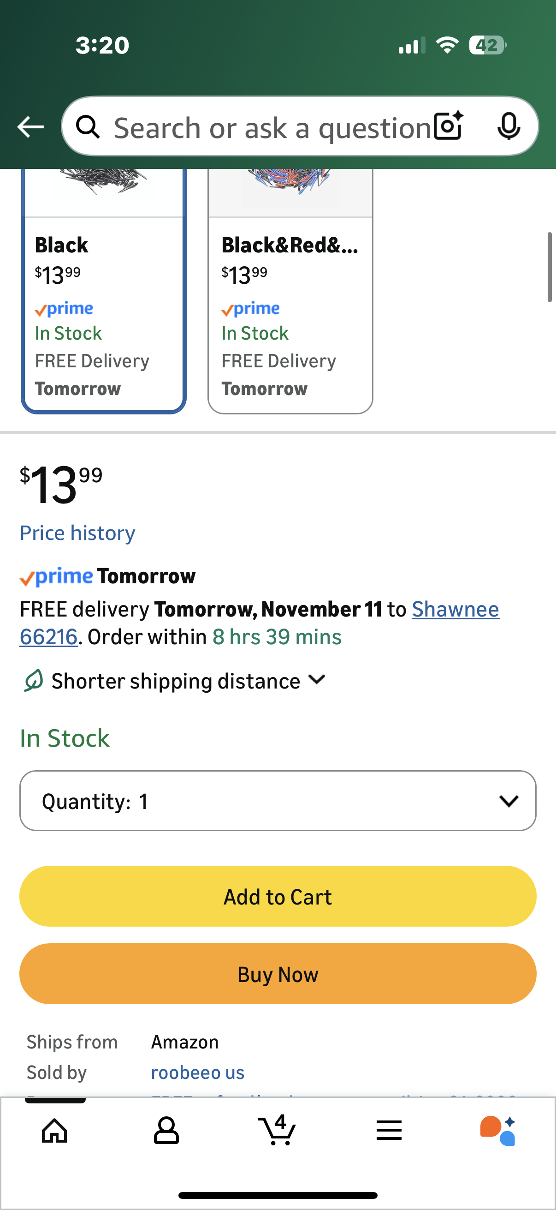
Task: Select the Black color option
Action: [x=104, y=310]
